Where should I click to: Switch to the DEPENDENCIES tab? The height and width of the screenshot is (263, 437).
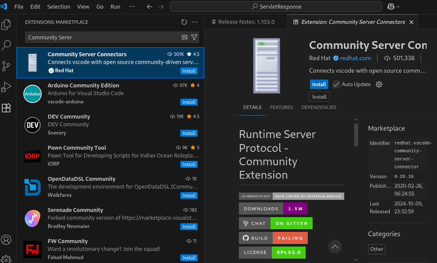click(319, 107)
